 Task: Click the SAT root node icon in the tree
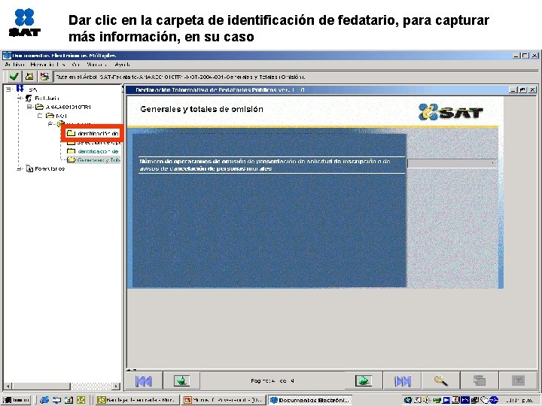pos(20,89)
